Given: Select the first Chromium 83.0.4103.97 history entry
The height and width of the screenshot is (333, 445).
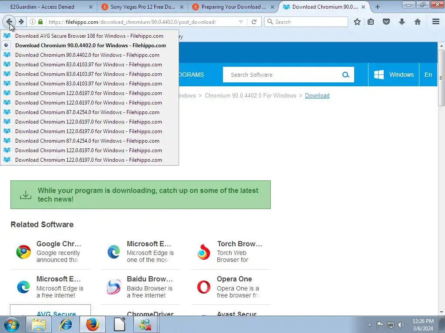Looking at the screenshot, I should pyautogui.click(x=90, y=65).
